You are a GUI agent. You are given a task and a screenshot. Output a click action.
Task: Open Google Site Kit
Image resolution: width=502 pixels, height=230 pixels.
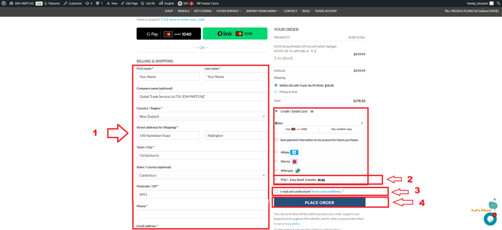tap(148, 3)
